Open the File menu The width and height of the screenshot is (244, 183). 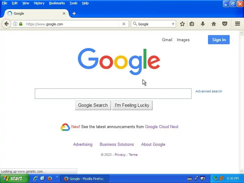point(5,3)
